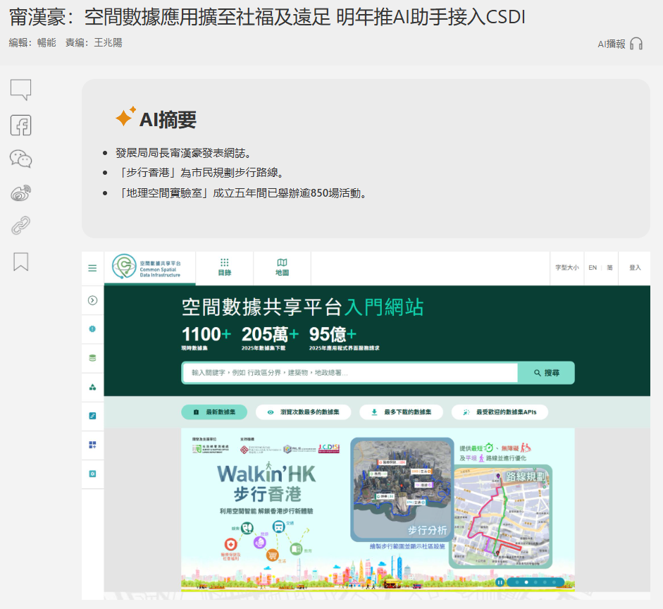Click the green shapes sidebar icon

[92, 387]
